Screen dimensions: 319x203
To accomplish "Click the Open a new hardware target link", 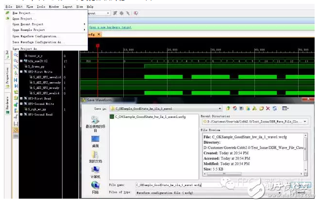I will (109, 27).
